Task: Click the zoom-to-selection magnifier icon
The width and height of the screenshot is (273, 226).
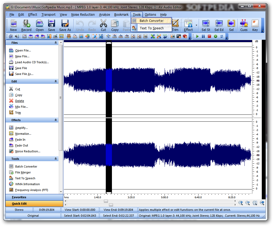Action: (x=255, y=203)
